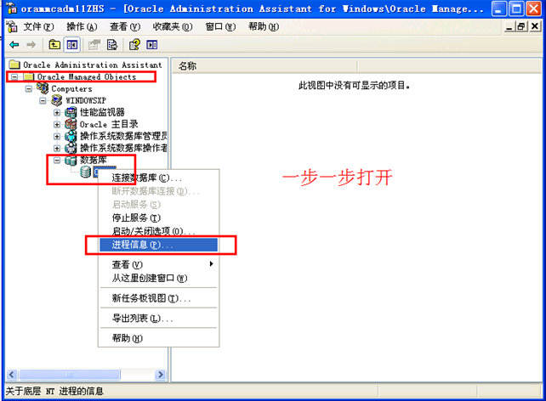Choose 停止服务(T) from context menu

point(158,218)
